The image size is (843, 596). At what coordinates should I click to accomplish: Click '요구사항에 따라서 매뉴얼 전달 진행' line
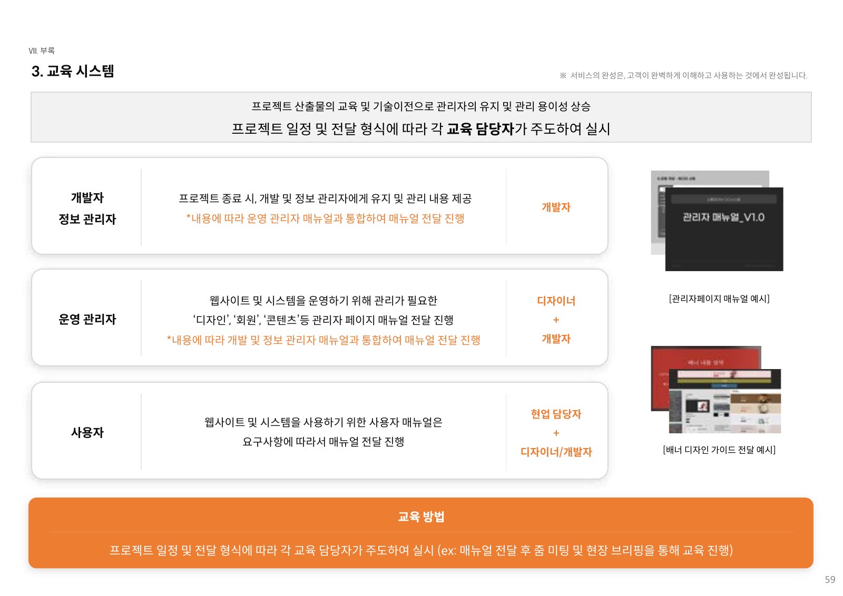pyautogui.click(x=324, y=442)
